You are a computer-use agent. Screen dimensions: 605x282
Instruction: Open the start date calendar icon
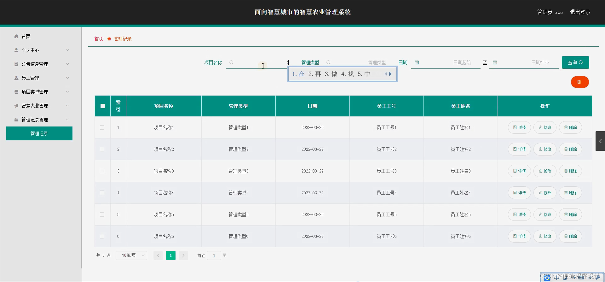point(417,63)
